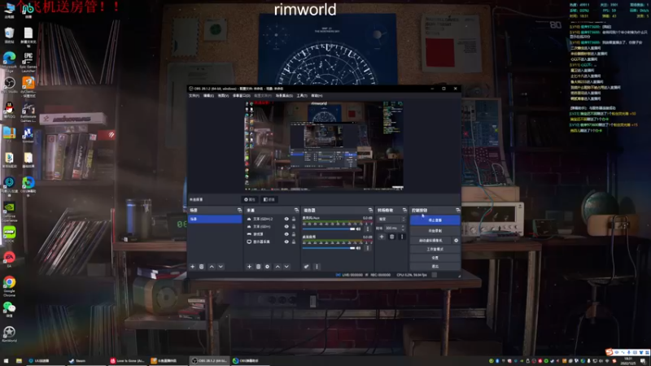The height and width of the screenshot is (366, 651).
Task: Add a scene transition with the plus icon
Action: tap(382, 237)
